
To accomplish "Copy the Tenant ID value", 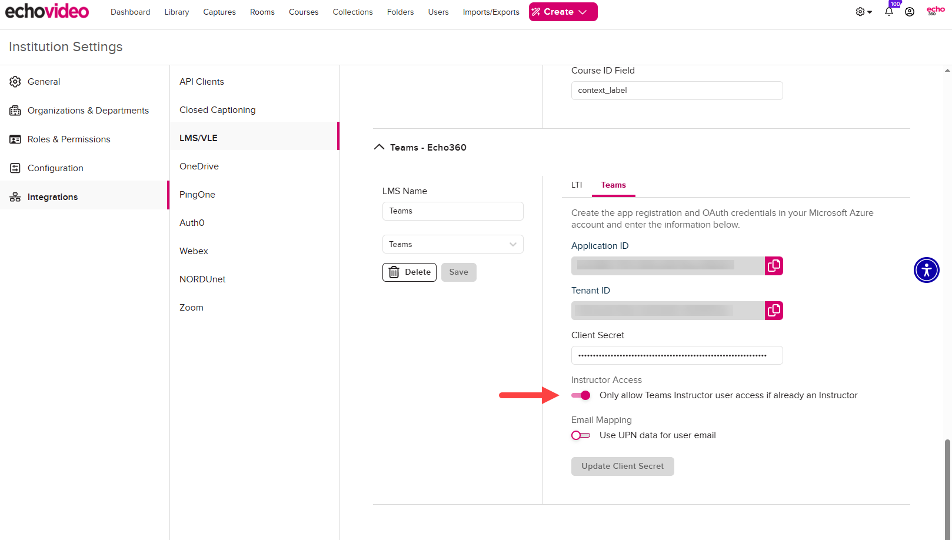I will [x=774, y=311].
